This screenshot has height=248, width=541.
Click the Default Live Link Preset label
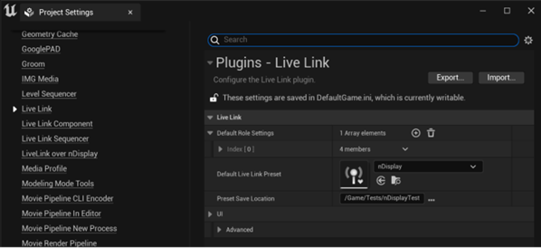249,174
